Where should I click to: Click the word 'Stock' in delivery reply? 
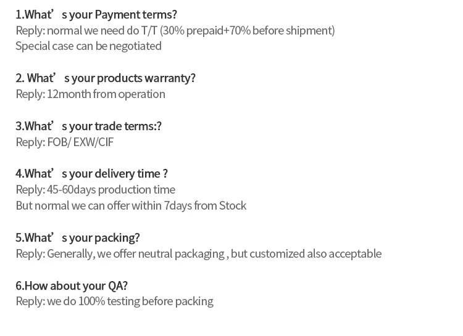coord(233,206)
